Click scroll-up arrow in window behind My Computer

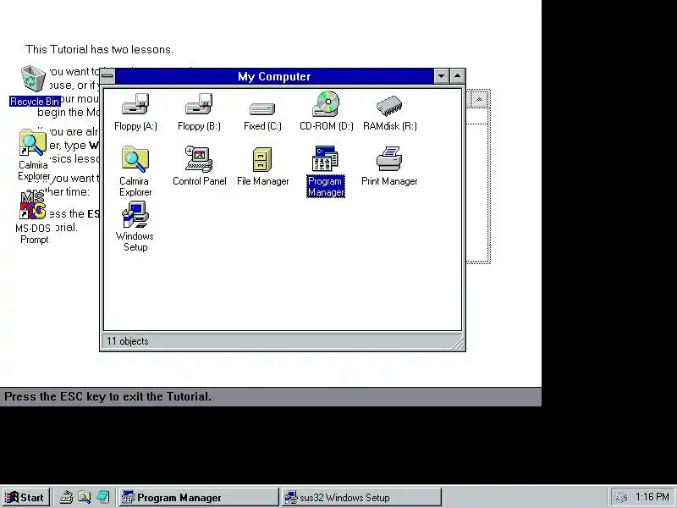pos(479,100)
